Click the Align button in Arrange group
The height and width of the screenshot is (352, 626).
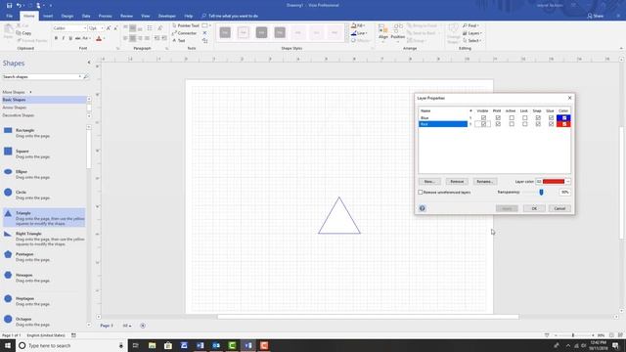[382, 32]
